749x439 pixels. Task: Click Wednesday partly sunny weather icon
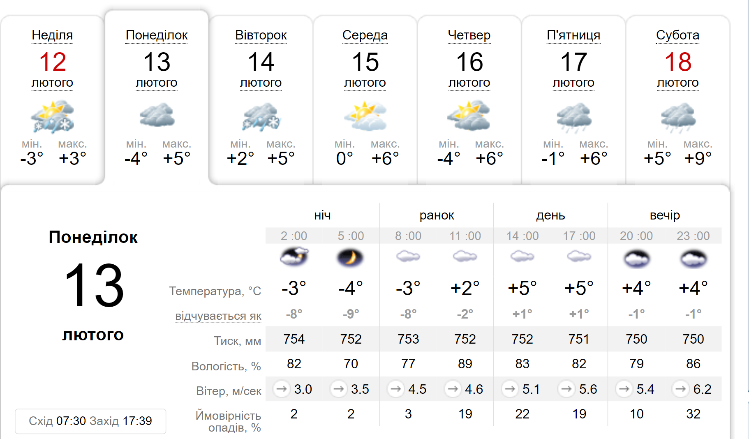(365, 117)
